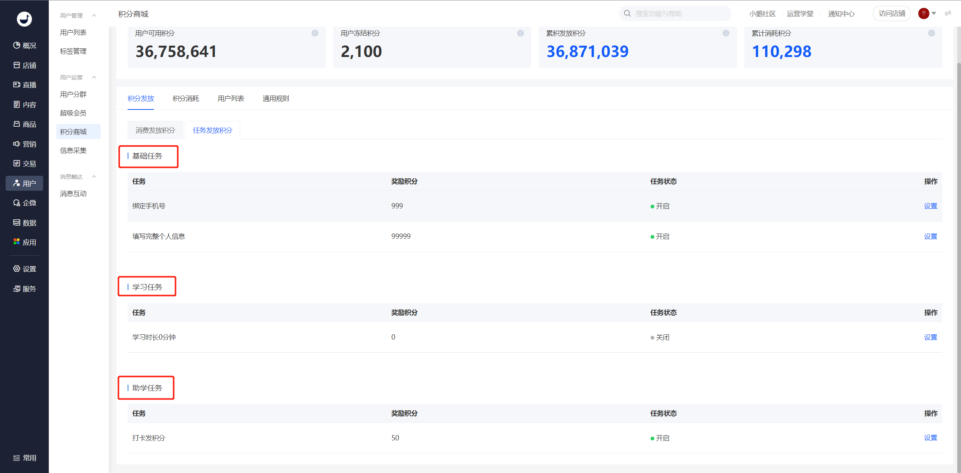
Task: Click 设置 for 填写完整个人信息 task
Action: pyautogui.click(x=931, y=236)
